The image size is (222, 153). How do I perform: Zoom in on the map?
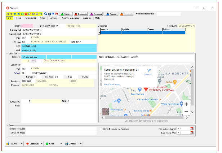pyautogui.click(x=186, y=104)
